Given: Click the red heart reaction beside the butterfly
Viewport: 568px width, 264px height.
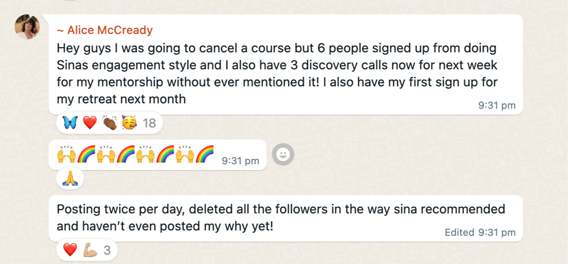Looking at the screenshot, I should coord(90,122).
